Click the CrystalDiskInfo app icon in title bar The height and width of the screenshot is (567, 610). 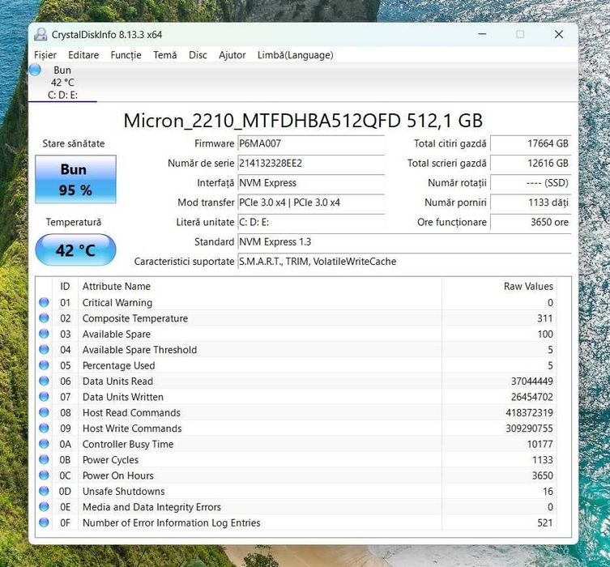coord(41,35)
